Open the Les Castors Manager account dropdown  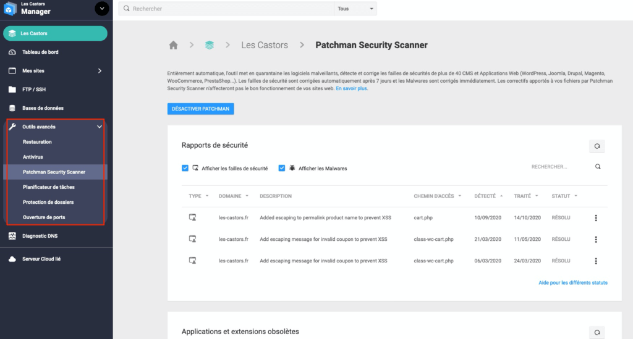pos(102,9)
